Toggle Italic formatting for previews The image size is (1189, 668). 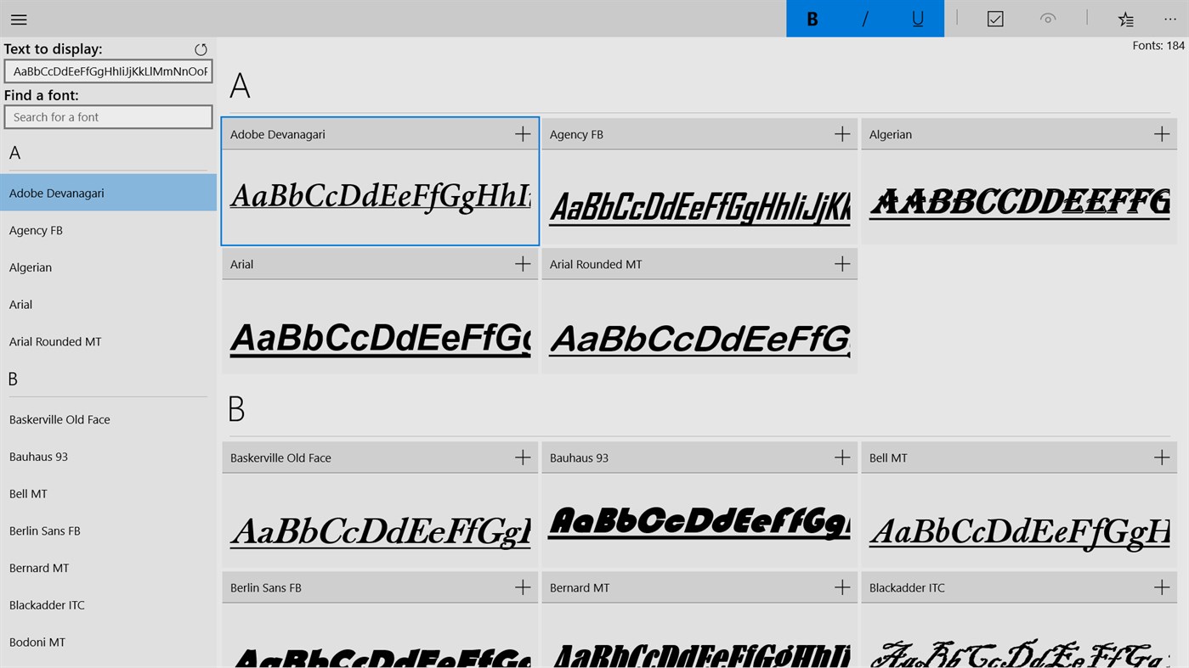[x=865, y=19]
